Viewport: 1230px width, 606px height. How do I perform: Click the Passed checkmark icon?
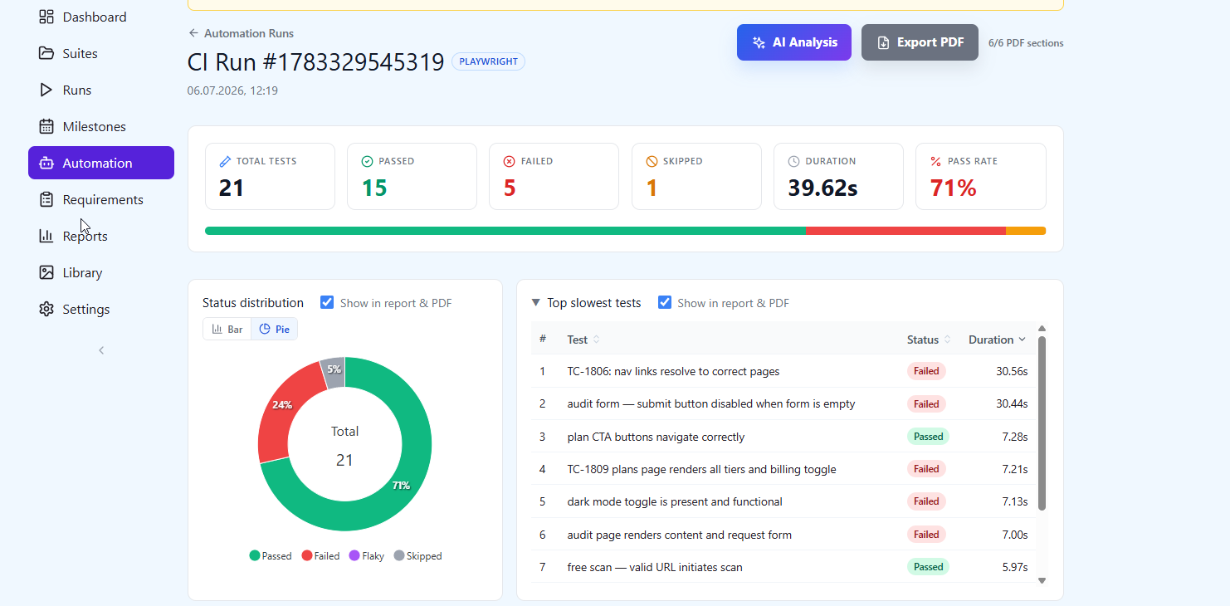tap(367, 161)
